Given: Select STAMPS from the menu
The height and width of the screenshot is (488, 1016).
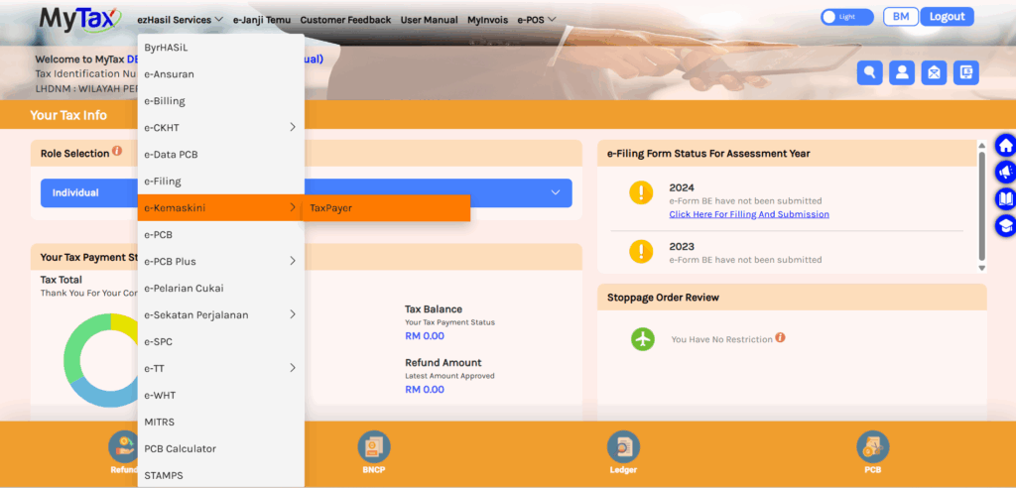Looking at the screenshot, I should [x=220, y=475].
